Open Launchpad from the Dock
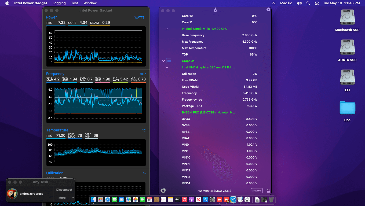Screen dimensions: 365x206 101,200
